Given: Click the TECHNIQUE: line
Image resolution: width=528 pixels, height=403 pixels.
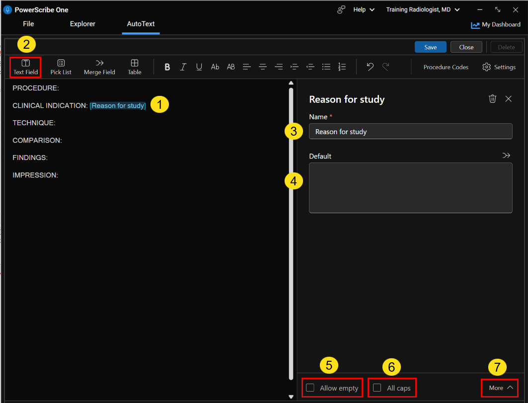Looking at the screenshot, I should click(34, 123).
